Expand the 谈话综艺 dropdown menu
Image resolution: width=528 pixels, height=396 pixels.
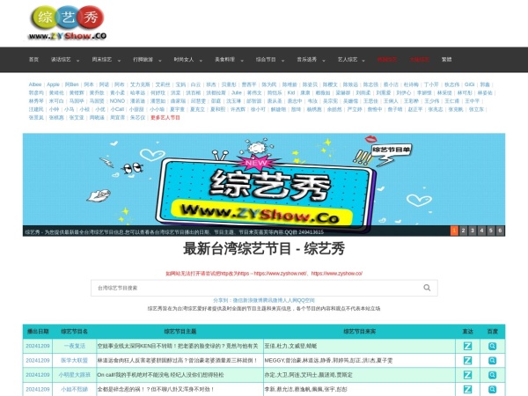[62, 60]
